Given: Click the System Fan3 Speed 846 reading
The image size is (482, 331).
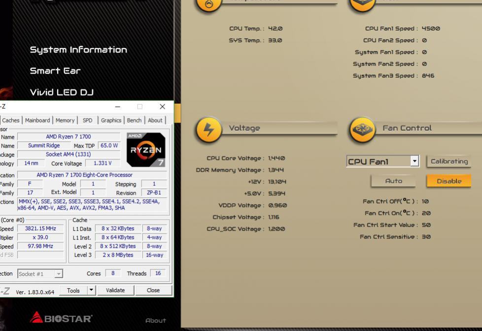Looking at the screenshot, I should click(428, 76).
